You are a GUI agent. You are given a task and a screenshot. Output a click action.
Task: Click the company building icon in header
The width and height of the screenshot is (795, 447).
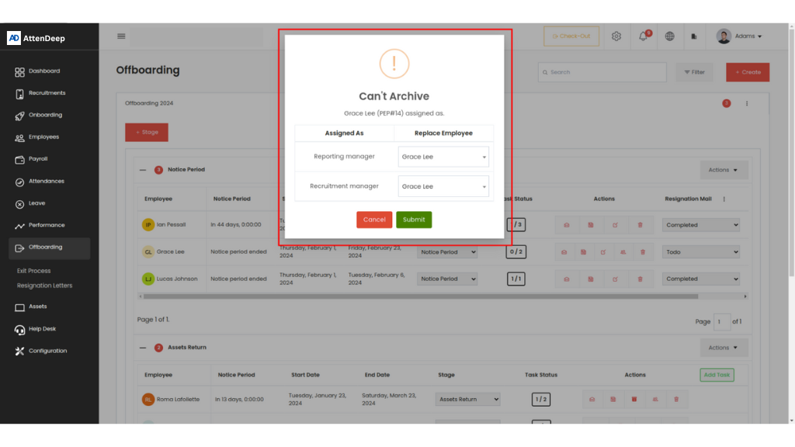(x=694, y=36)
